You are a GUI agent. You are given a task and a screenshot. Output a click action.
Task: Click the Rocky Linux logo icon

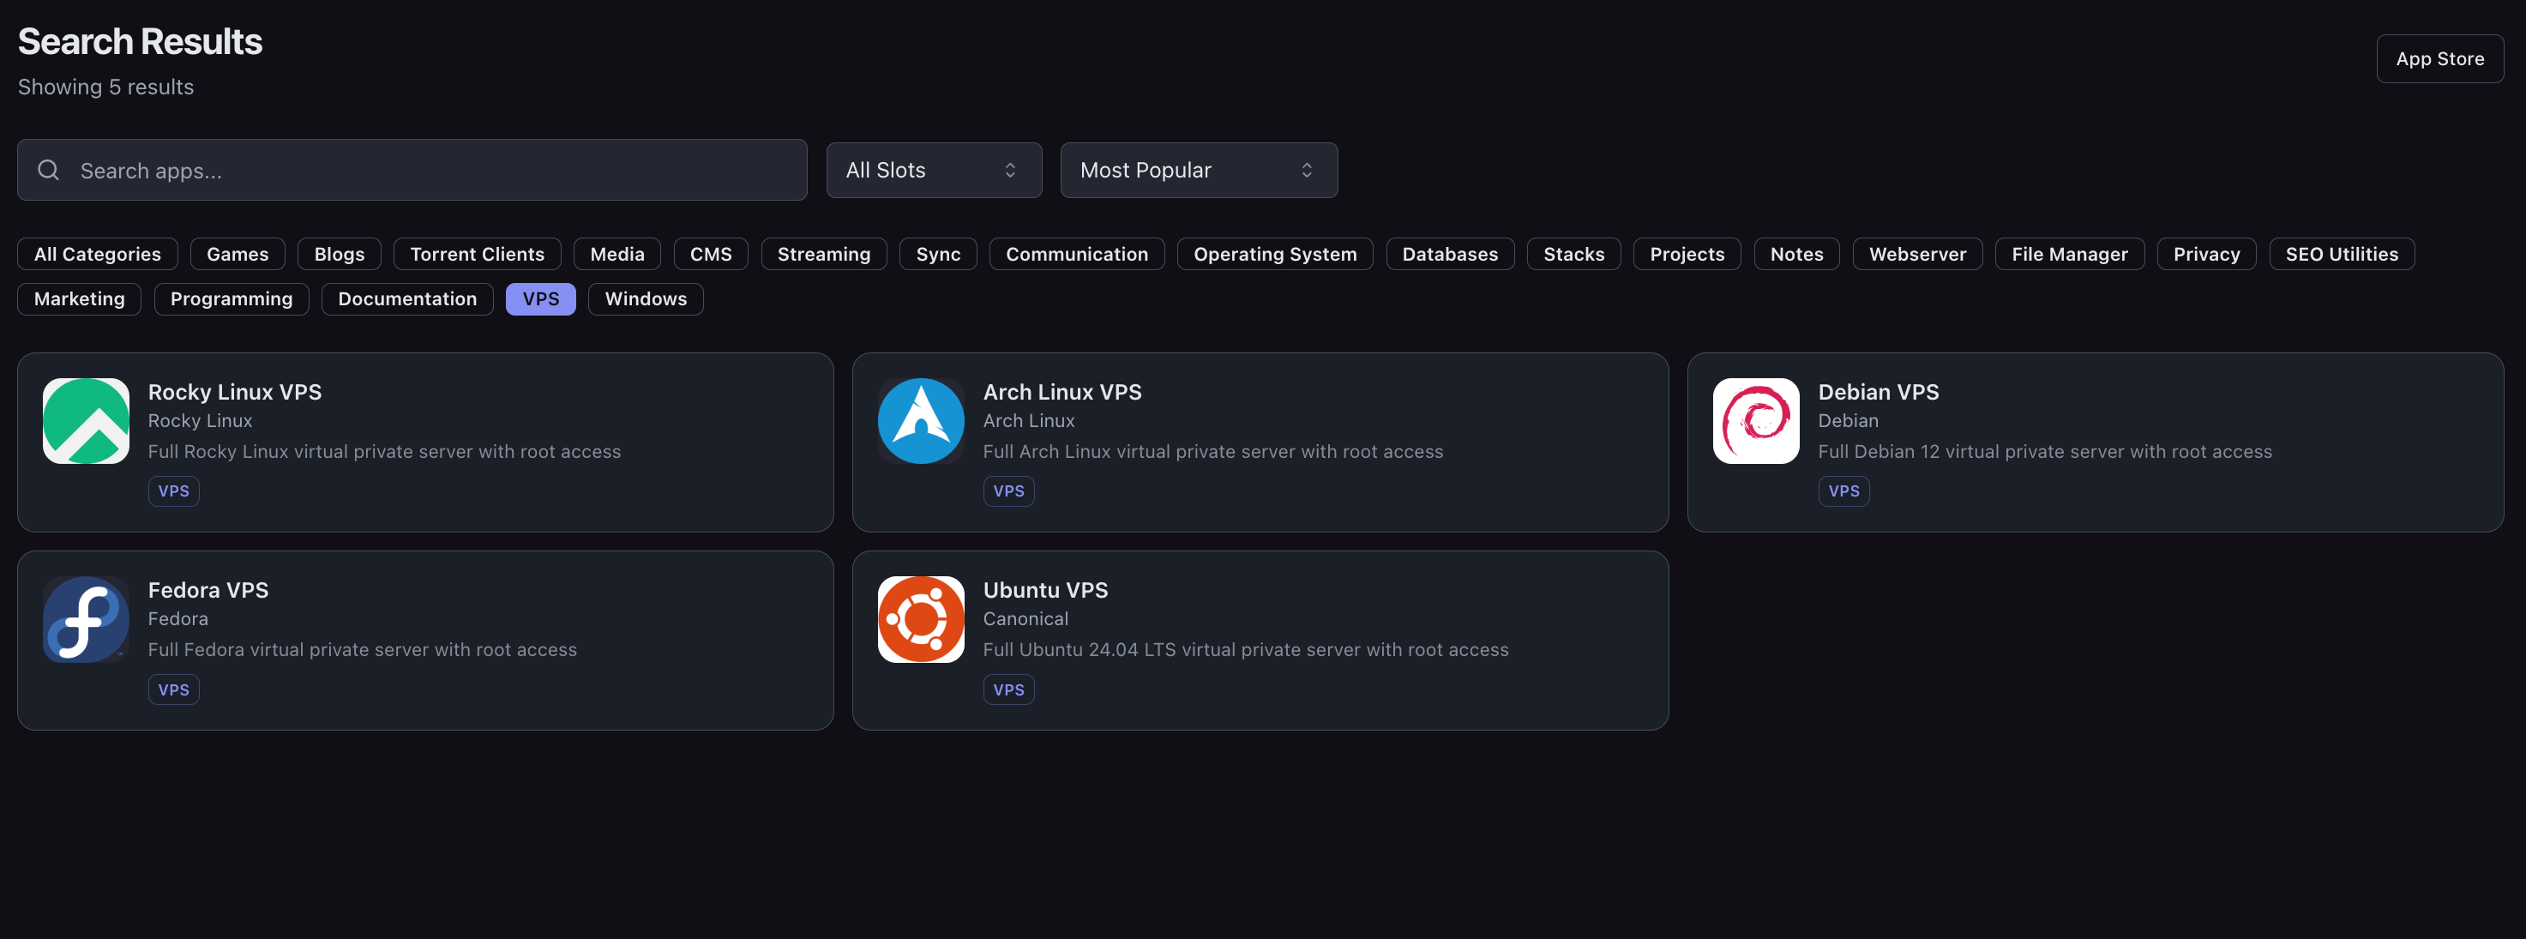(87, 421)
